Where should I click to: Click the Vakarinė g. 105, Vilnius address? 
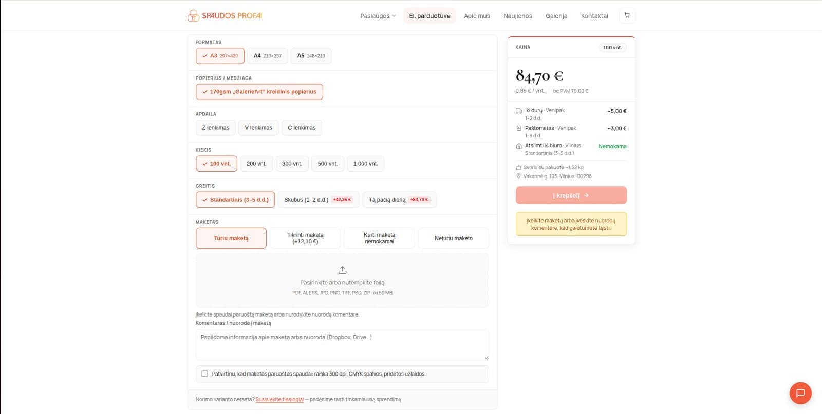click(557, 176)
